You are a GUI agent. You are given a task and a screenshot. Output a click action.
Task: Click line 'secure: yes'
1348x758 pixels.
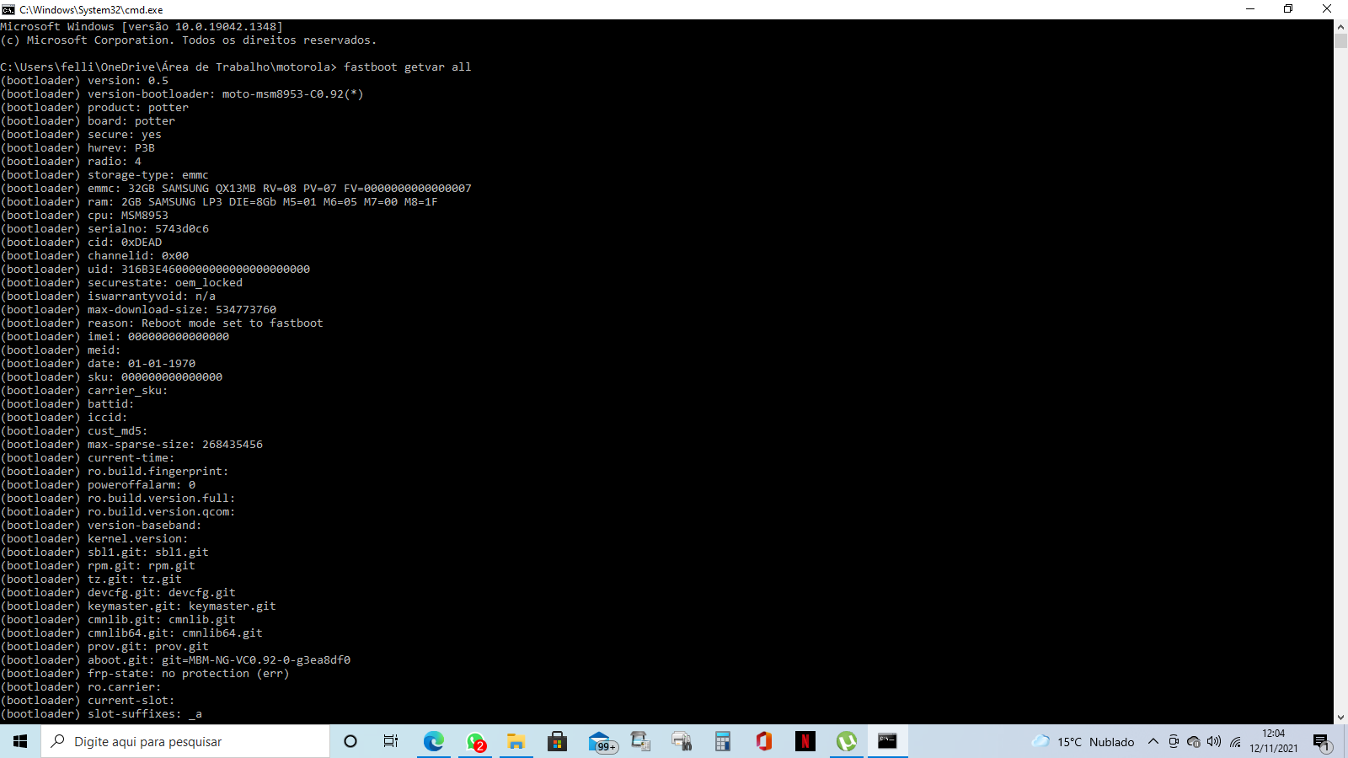[x=81, y=135]
